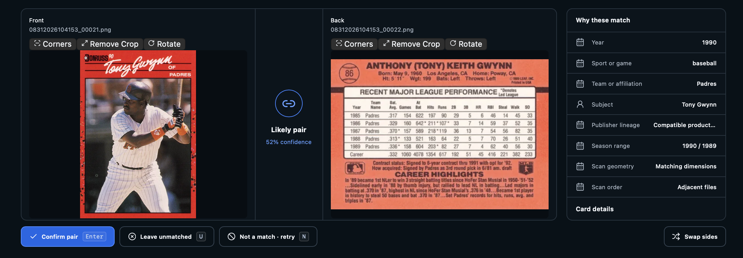Click the Why these match heading
This screenshot has height=258, width=743.
click(x=603, y=20)
